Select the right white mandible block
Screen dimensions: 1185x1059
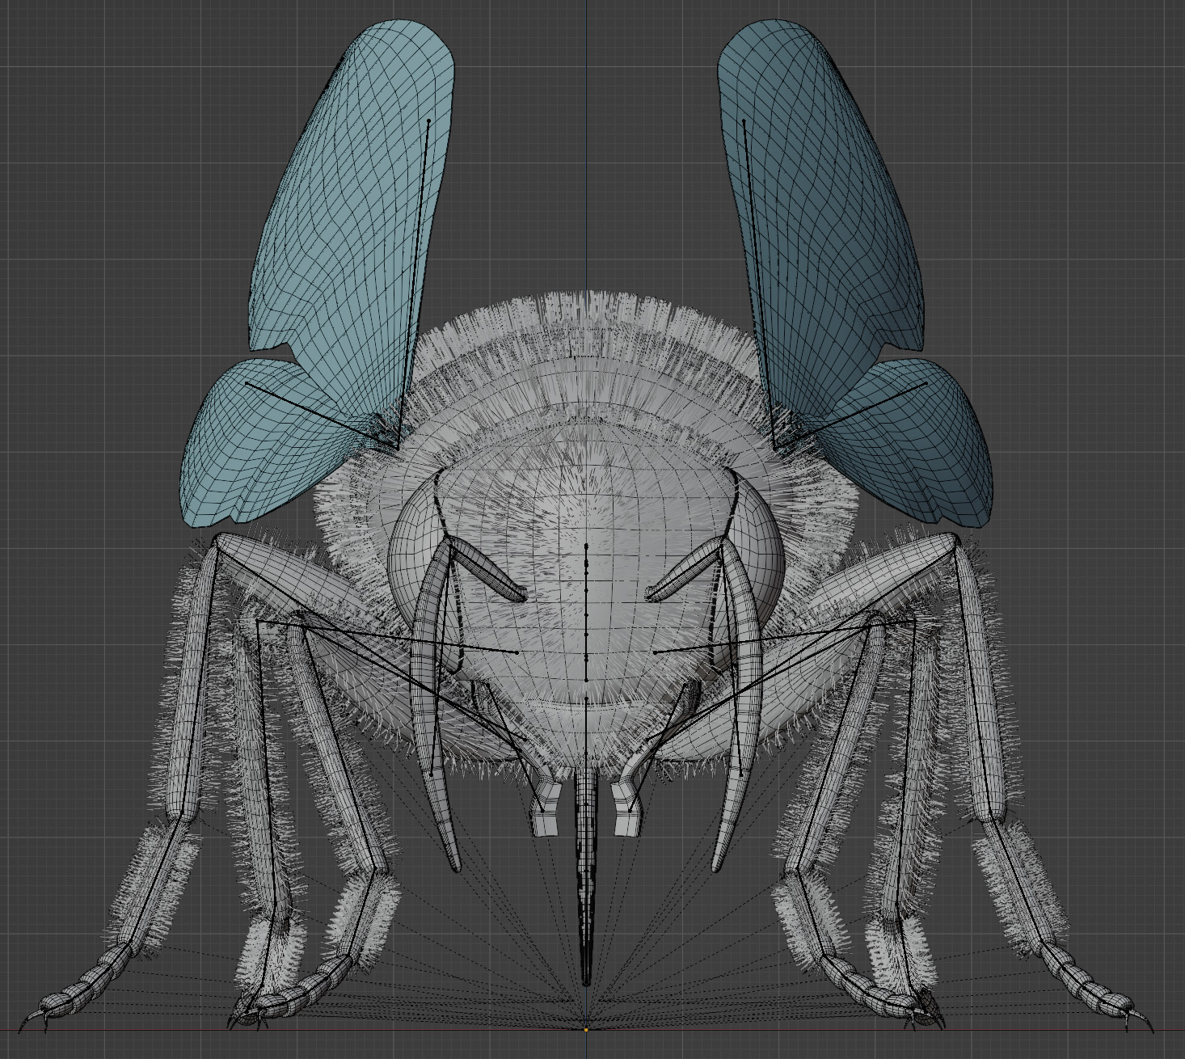pyautogui.click(x=628, y=810)
